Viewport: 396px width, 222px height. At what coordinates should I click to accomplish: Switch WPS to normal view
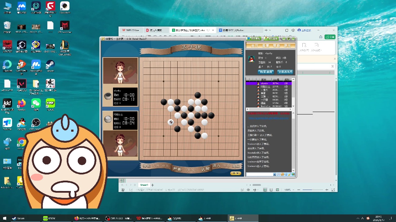coord(265,190)
